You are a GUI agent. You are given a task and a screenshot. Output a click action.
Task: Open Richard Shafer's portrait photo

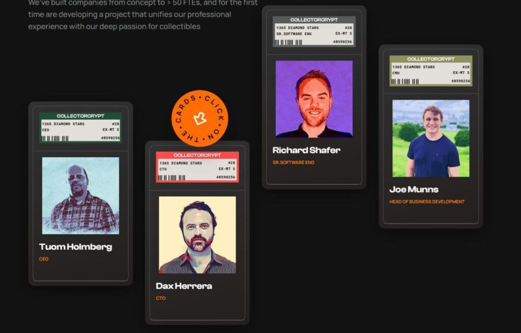314,99
